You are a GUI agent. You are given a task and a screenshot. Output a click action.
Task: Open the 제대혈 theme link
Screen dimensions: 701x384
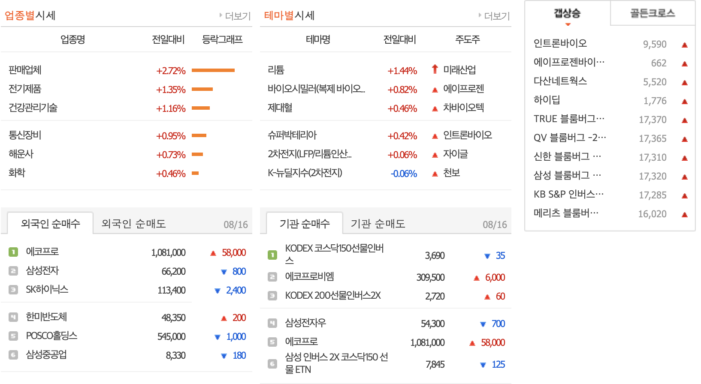point(280,108)
